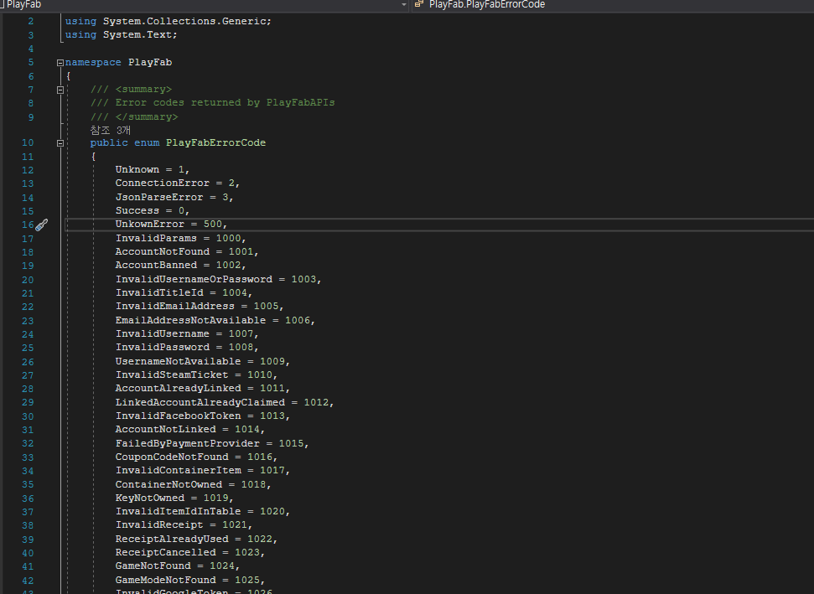The image size is (814, 594).
Task: Click 'InvalidEmailAddress = 1005' line
Action: (x=200, y=306)
